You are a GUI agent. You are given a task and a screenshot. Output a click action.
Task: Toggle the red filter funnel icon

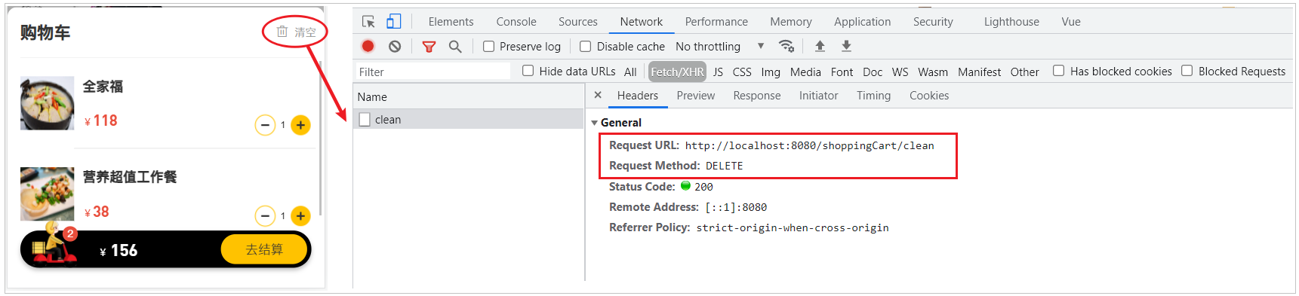click(x=429, y=47)
